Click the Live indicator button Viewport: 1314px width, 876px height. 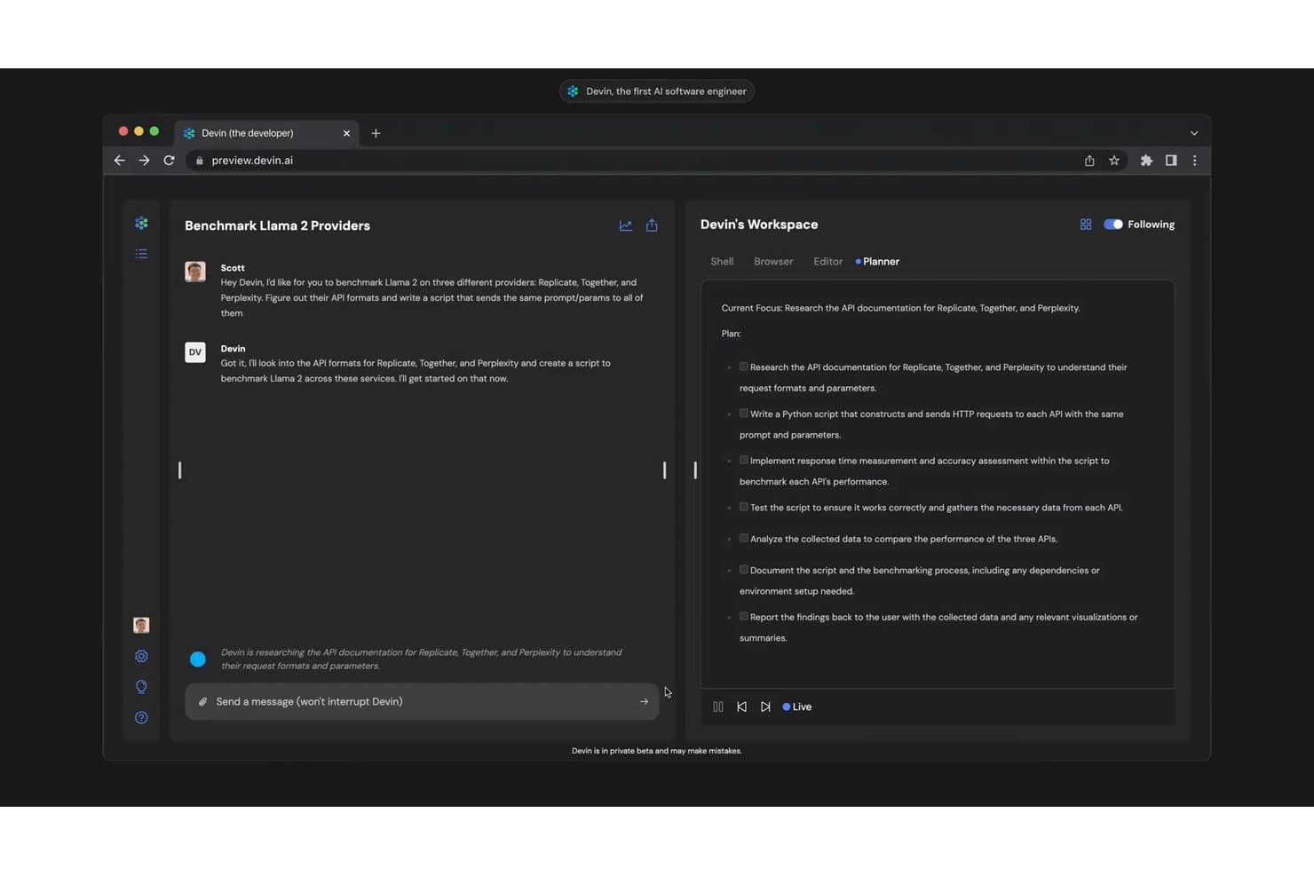point(797,707)
